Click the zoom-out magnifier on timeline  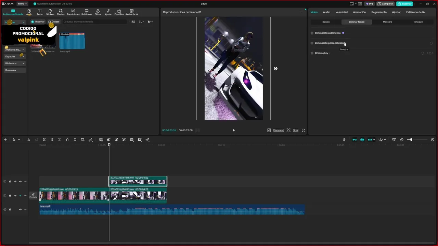pos(402,140)
